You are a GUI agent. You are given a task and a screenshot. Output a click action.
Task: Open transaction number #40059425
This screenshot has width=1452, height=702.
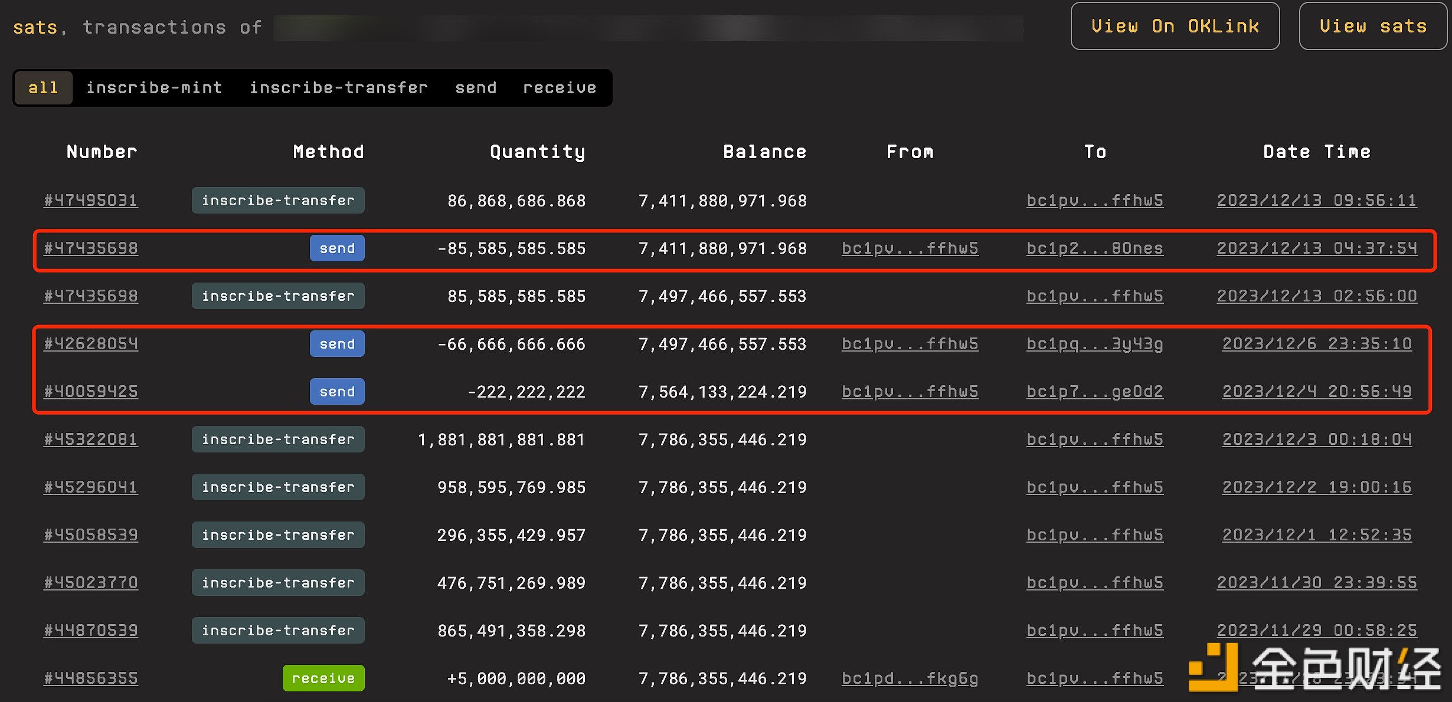pyautogui.click(x=91, y=392)
